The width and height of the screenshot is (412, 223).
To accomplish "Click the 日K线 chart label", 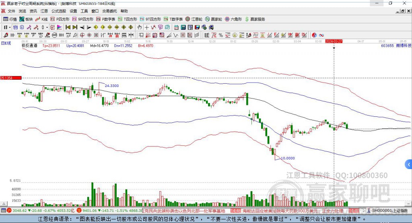I will click(x=6, y=43).
